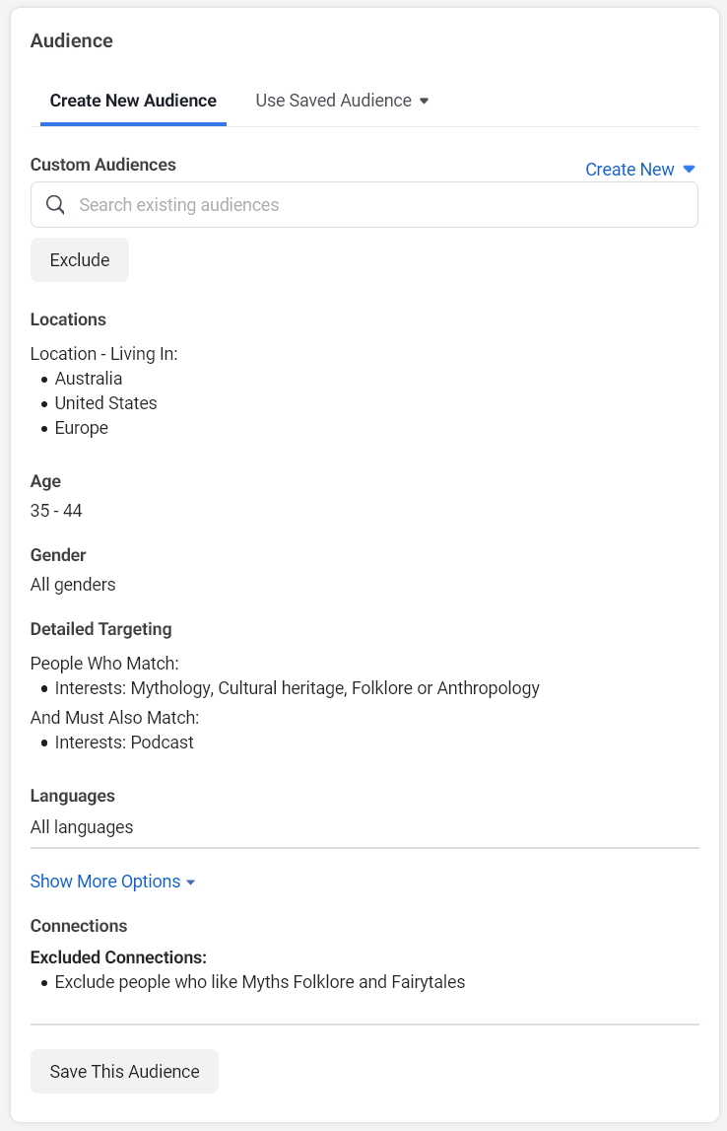Click the search magnifier icon
Image resolution: width=727 pixels, height=1131 pixels.
pos(56,205)
